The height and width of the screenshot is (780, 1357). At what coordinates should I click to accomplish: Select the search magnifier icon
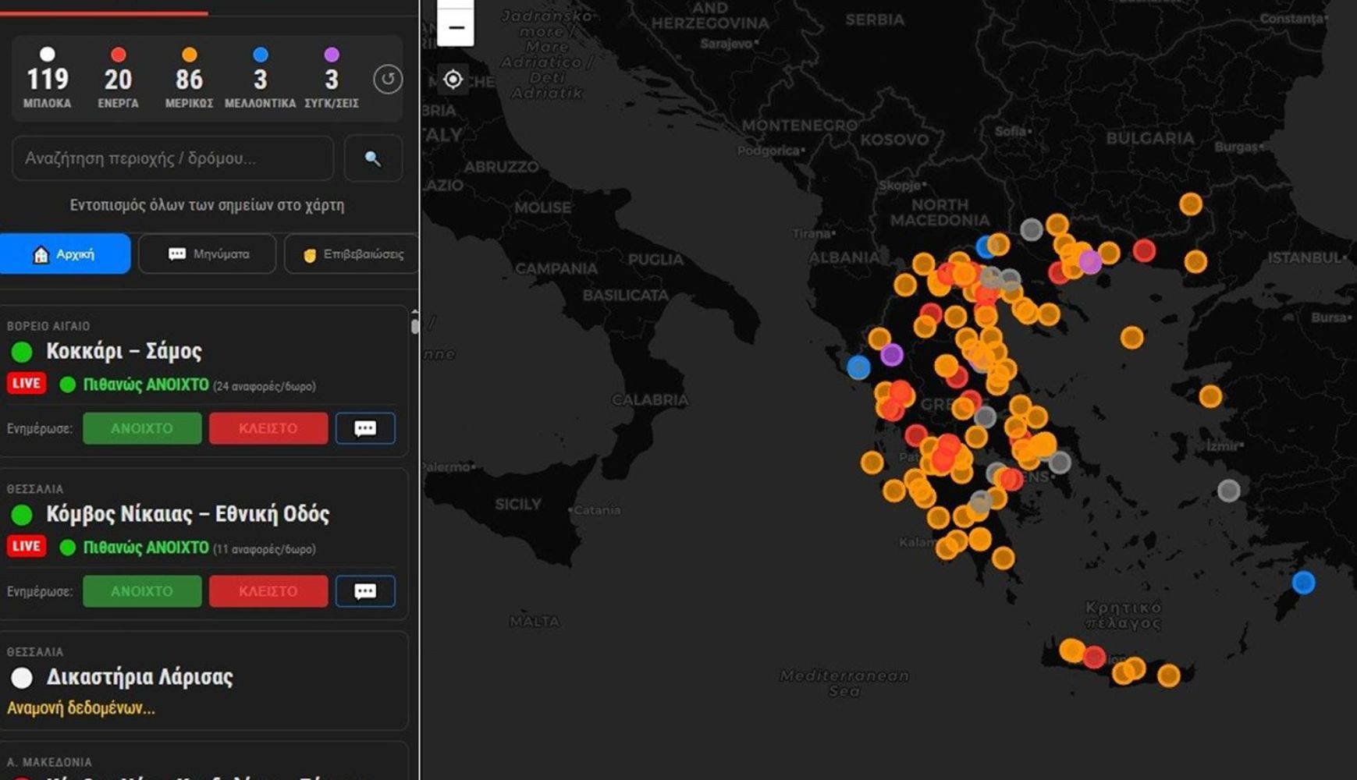(x=372, y=158)
